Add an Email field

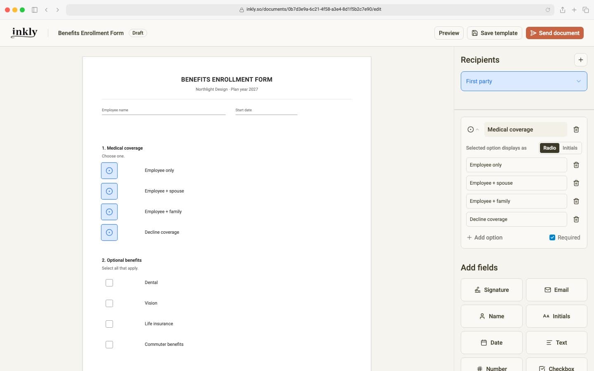556,290
